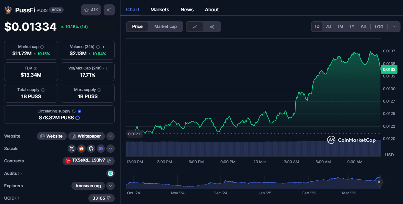Open the share icon button

109,10
